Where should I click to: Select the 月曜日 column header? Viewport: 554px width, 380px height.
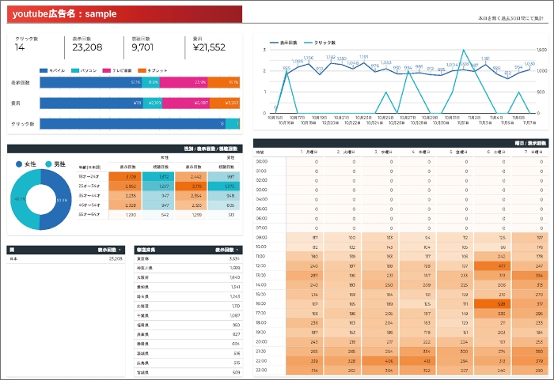point(309,151)
